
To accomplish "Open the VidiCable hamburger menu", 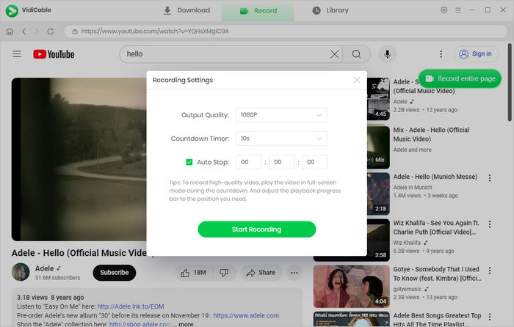I will [458, 10].
